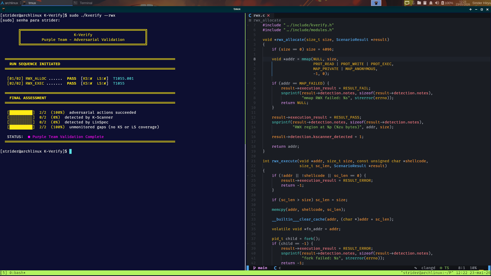The width and height of the screenshot is (491, 276).
Task: Collapse the rwx_execute function fold
Action: click(248, 161)
